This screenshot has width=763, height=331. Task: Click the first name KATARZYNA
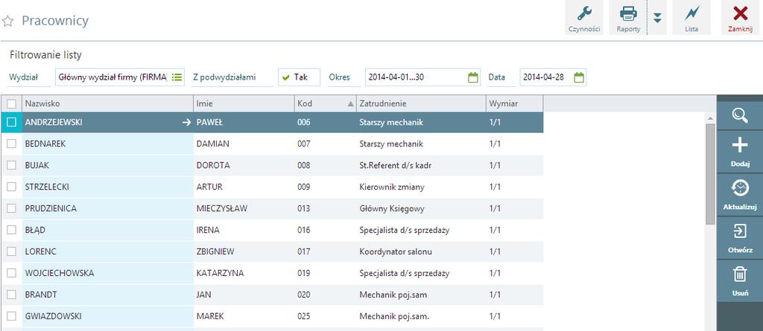[220, 273]
